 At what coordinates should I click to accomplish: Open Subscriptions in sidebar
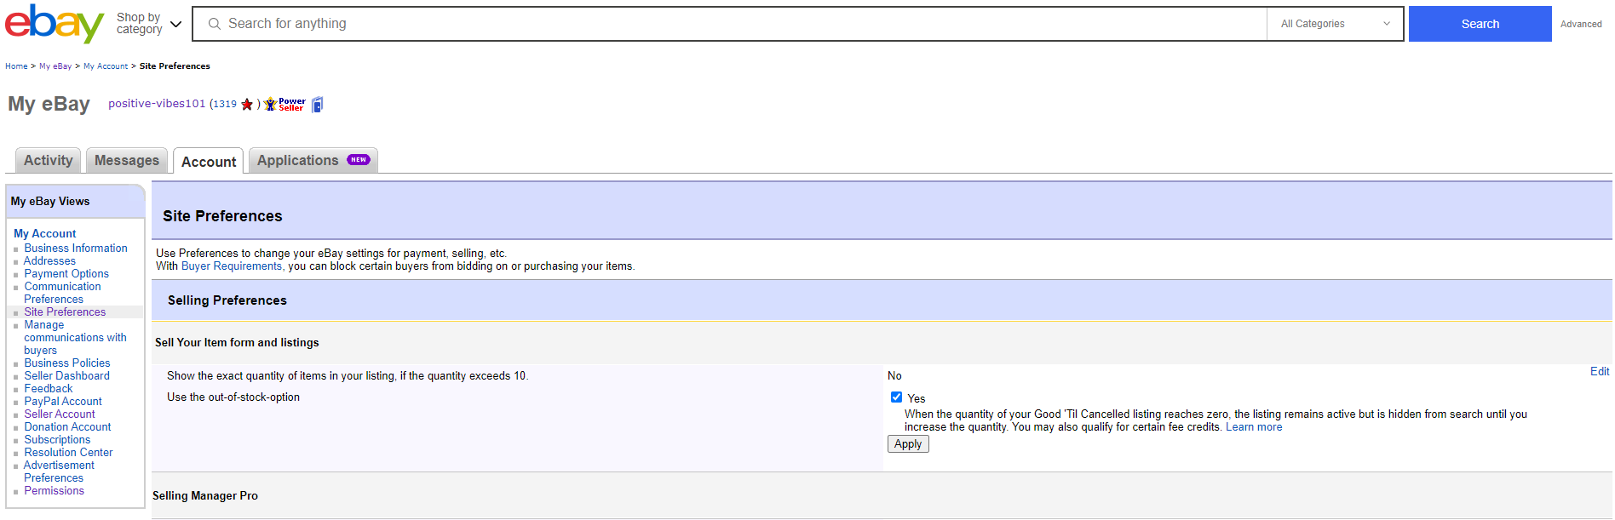[x=57, y=440]
